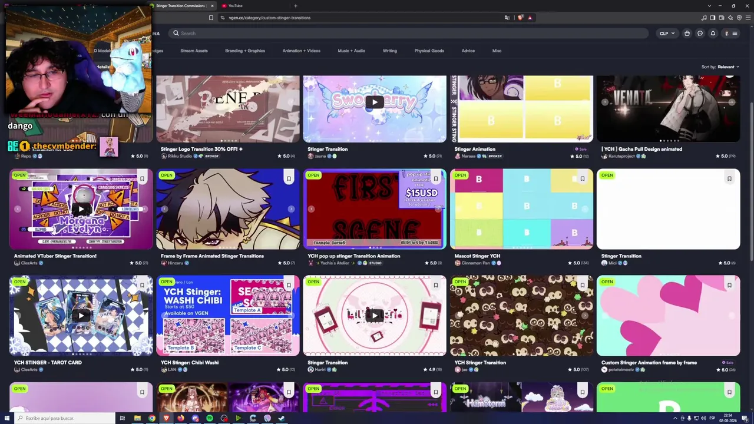This screenshot has width=754, height=424.
Task: Bookmark the Frame by Frame Animated Stinger card
Action: (x=289, y=178)
